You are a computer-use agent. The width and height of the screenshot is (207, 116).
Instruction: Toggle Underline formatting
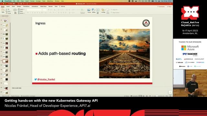pos(33,13)
